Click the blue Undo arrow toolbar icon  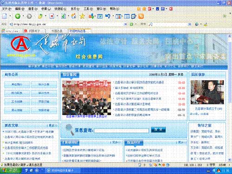[x=108, y=16]
